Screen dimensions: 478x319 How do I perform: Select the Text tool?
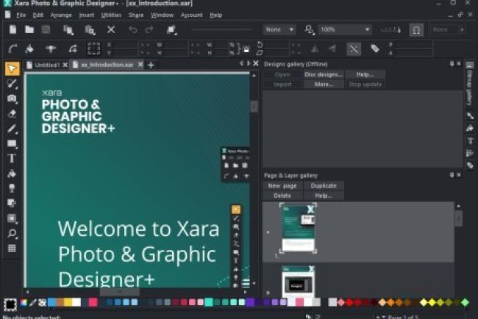(x=12, y=158)
